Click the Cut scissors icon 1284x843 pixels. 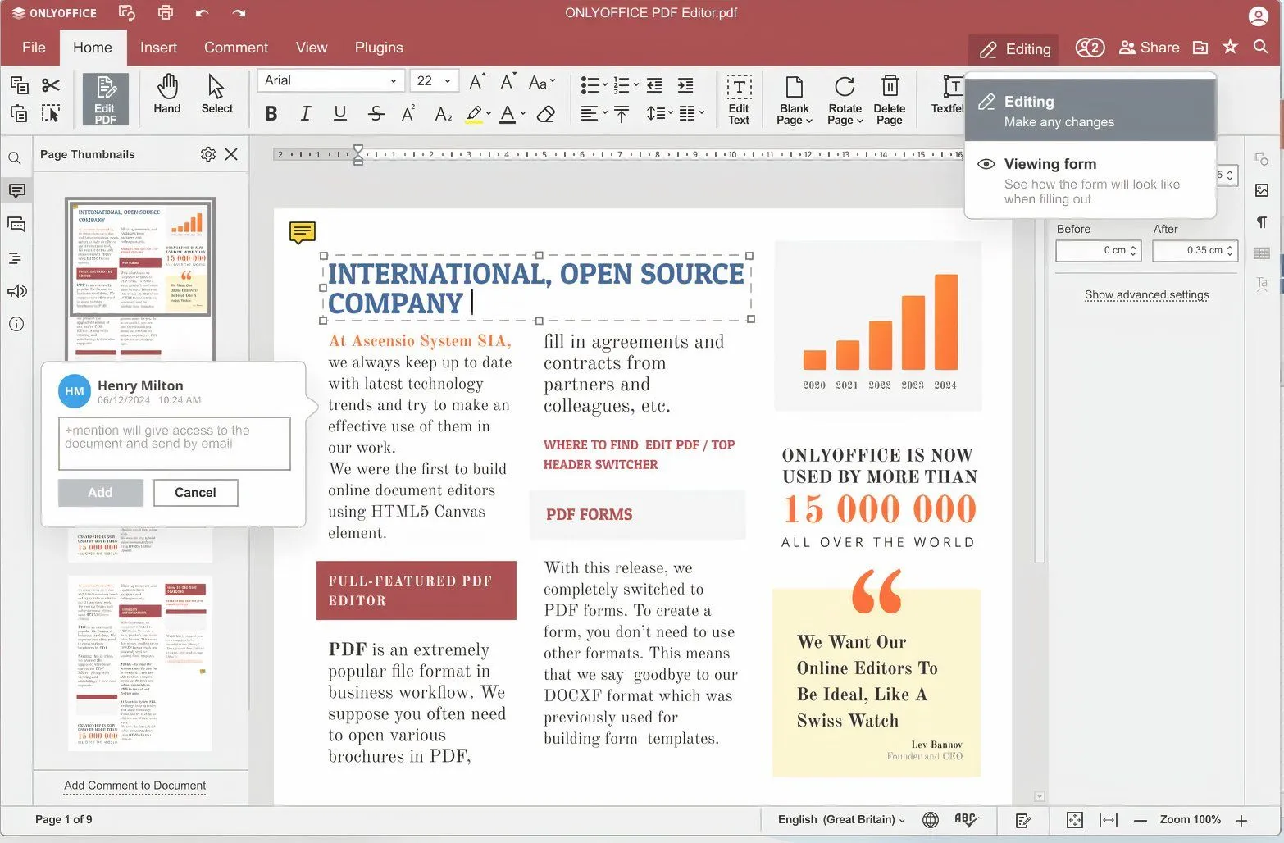coord(51,85)
